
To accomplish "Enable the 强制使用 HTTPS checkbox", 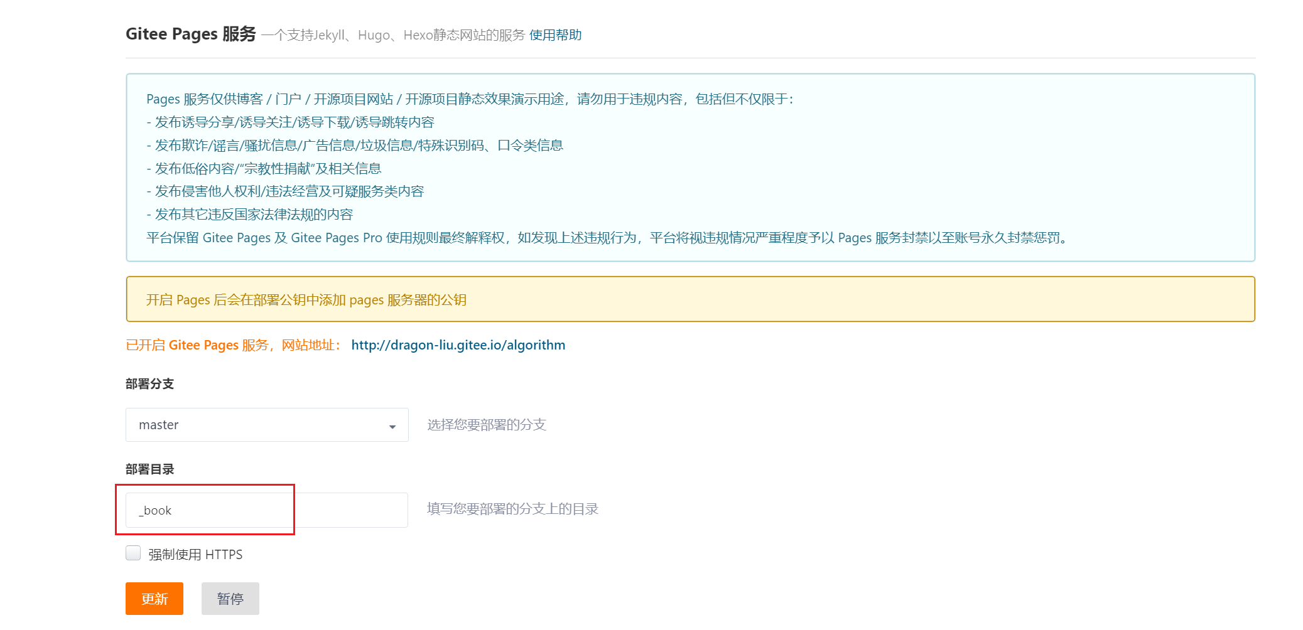I will point(133,553).
